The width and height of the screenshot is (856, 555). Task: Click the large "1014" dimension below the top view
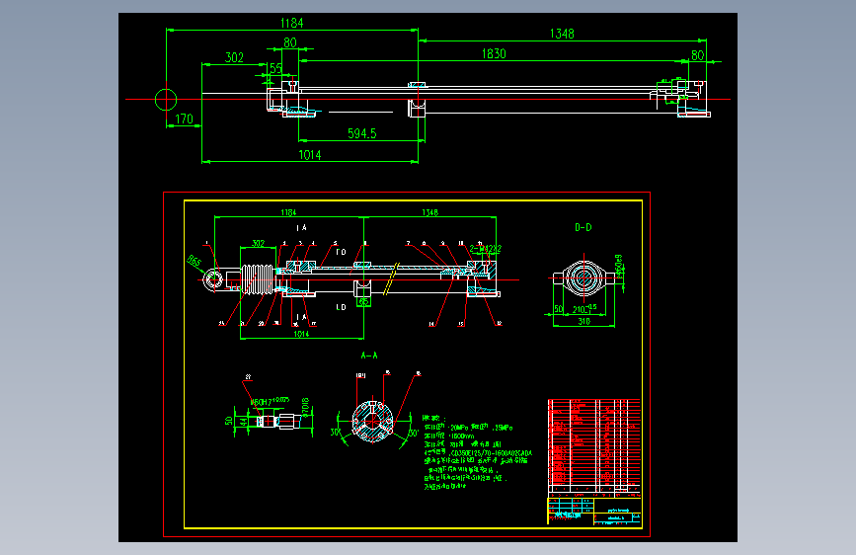[x=310, y=155]
